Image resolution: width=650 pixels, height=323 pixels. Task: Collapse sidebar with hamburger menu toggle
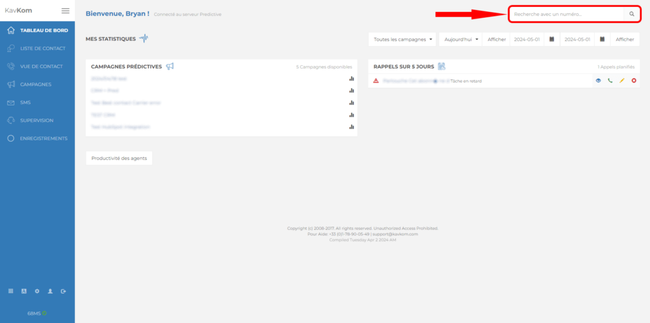coord(65,11)
